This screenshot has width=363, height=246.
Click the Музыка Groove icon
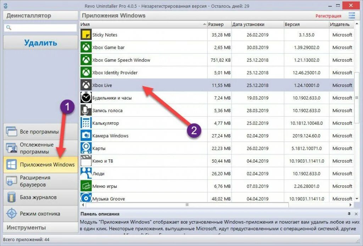[x=86, y=197]
